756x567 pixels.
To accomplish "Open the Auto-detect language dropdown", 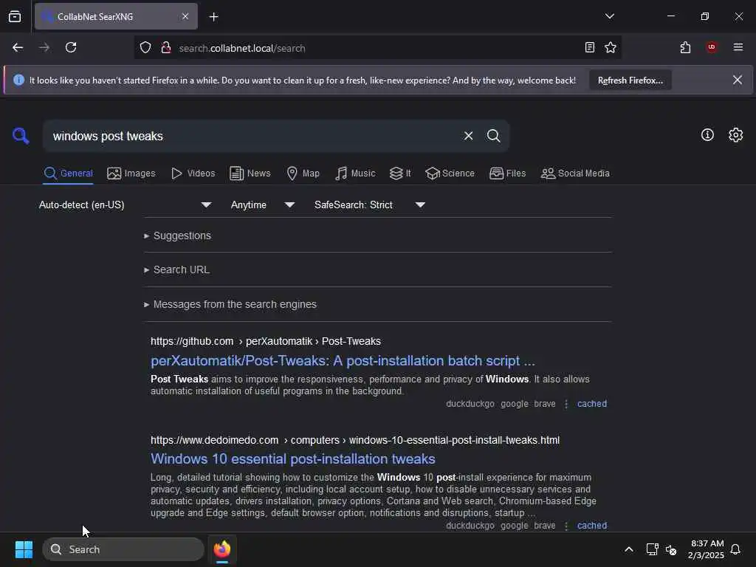I will [126, 205].
